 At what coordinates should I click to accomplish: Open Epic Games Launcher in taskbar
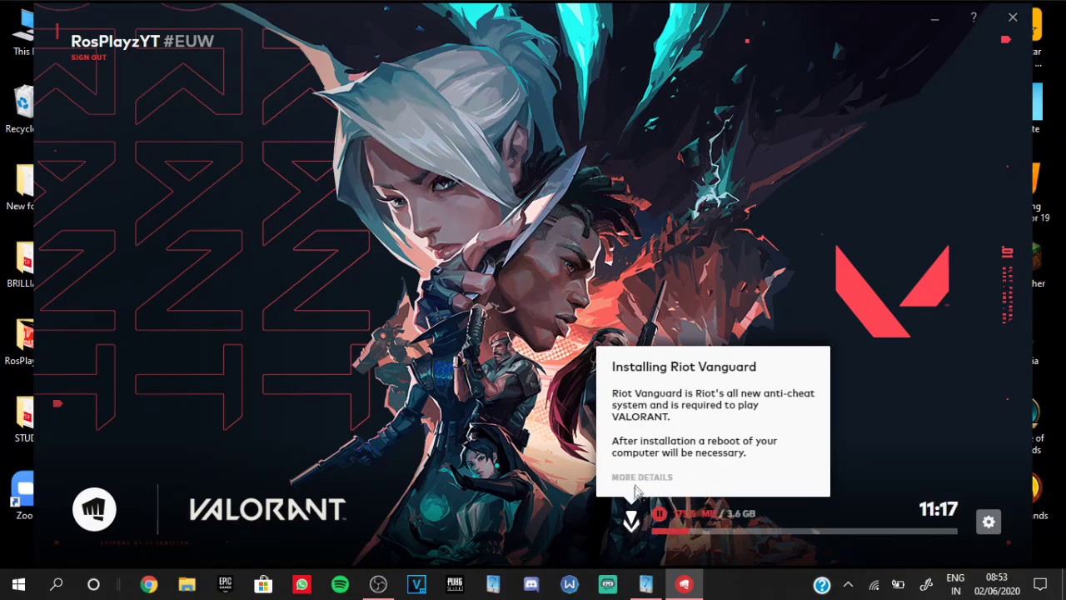(225, 585)
